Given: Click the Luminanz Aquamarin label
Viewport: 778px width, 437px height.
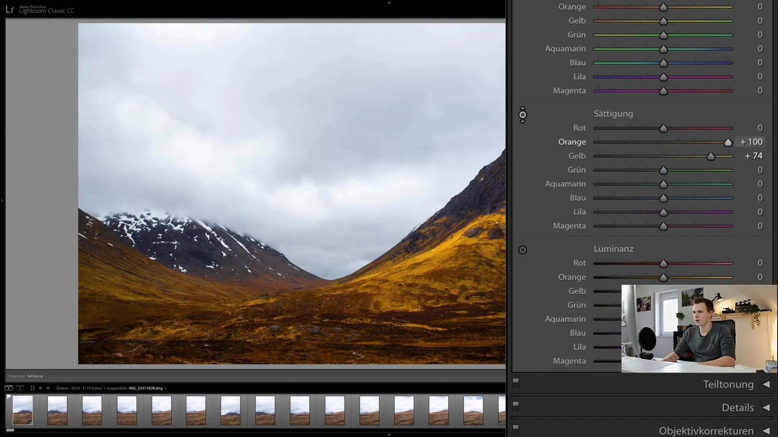Looking at the screenshot, I should pyautogui.click(x=565, y=319).
